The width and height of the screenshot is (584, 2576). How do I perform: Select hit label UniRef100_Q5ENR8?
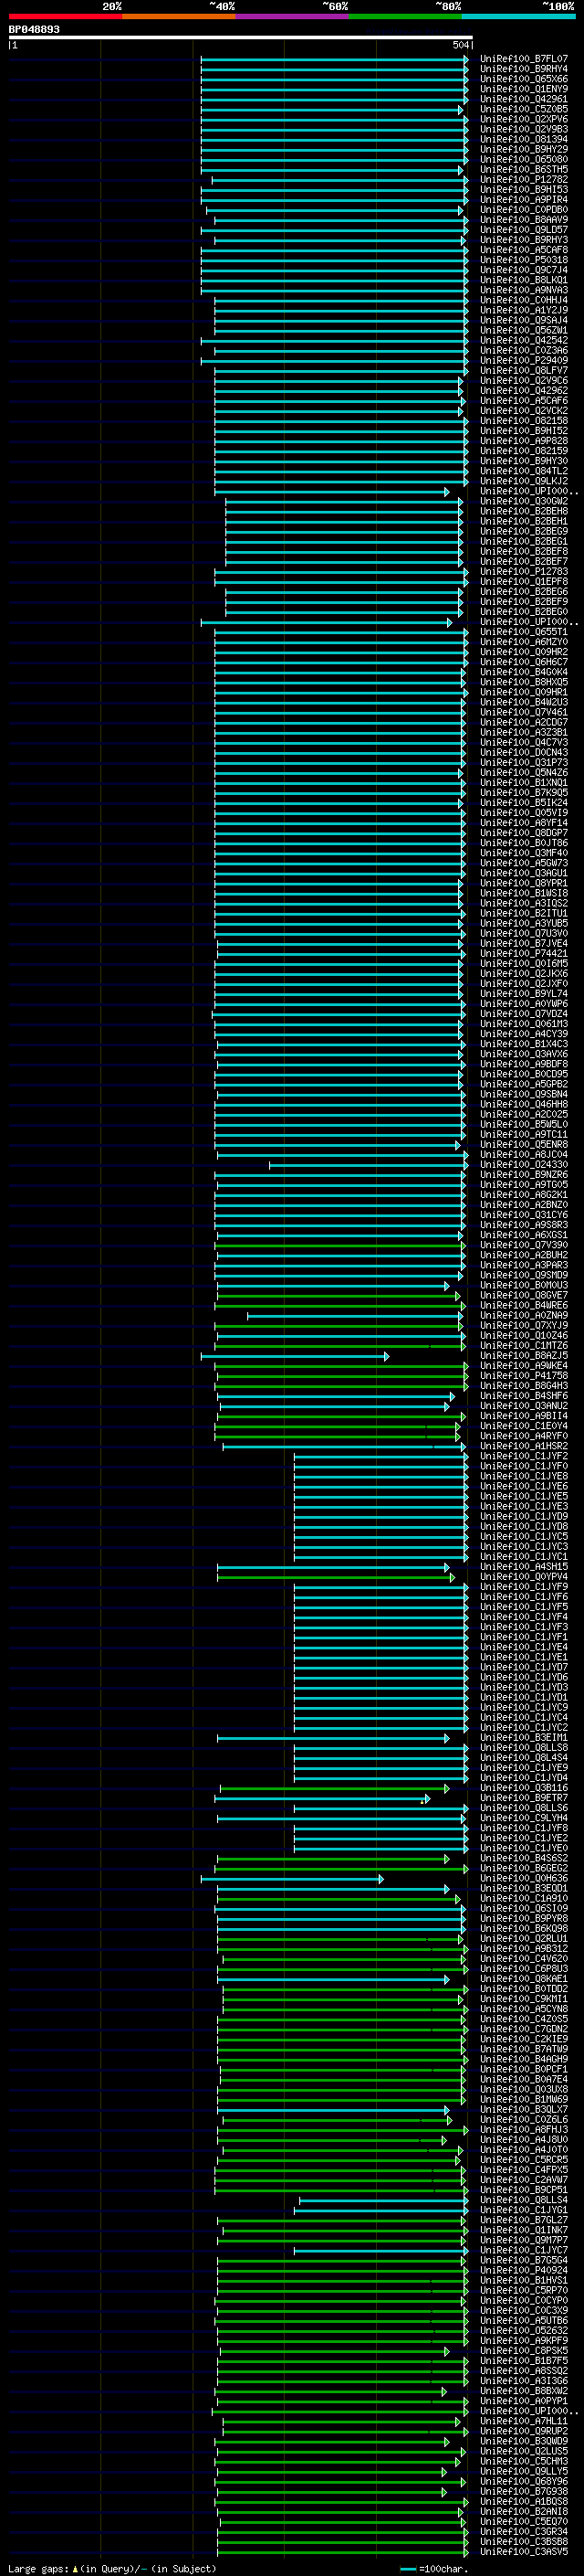[523, 1144]
